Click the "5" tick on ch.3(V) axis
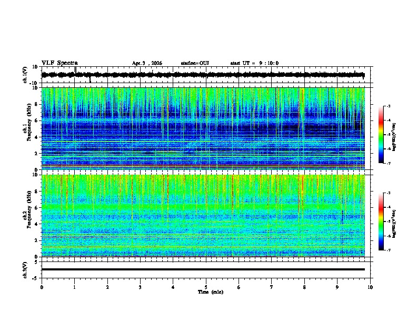 [36, 261]
